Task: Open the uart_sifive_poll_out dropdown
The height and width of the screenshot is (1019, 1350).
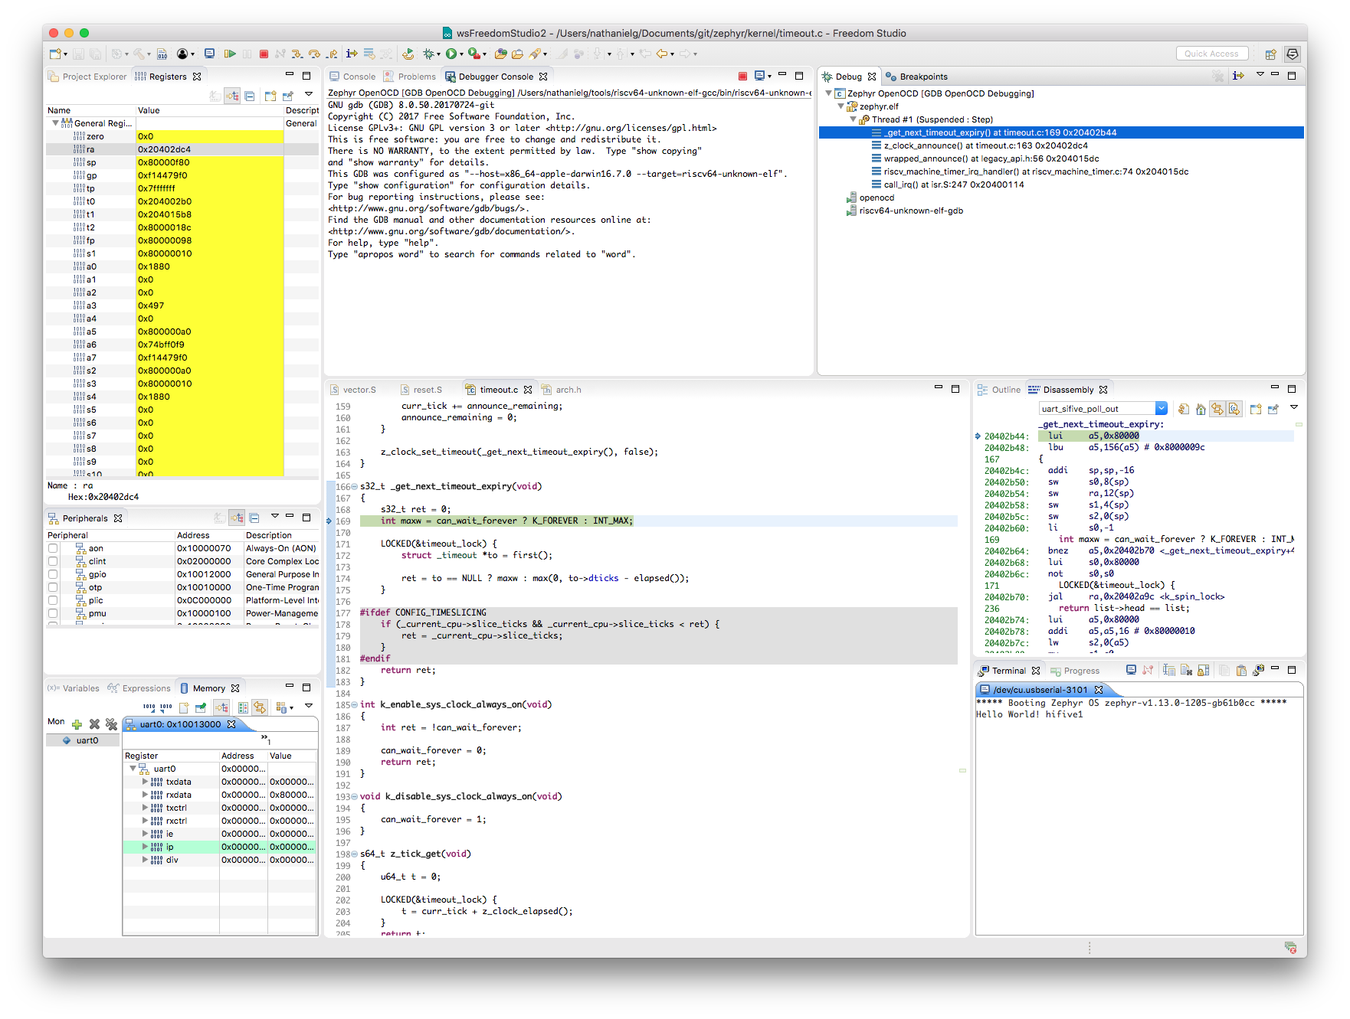Action: pos(1162,407)
